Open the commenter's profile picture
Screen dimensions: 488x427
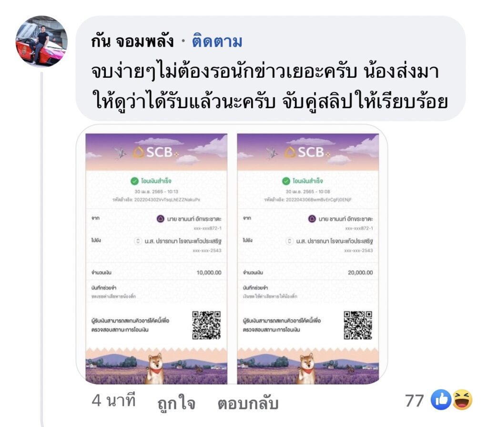coord(41,41)
